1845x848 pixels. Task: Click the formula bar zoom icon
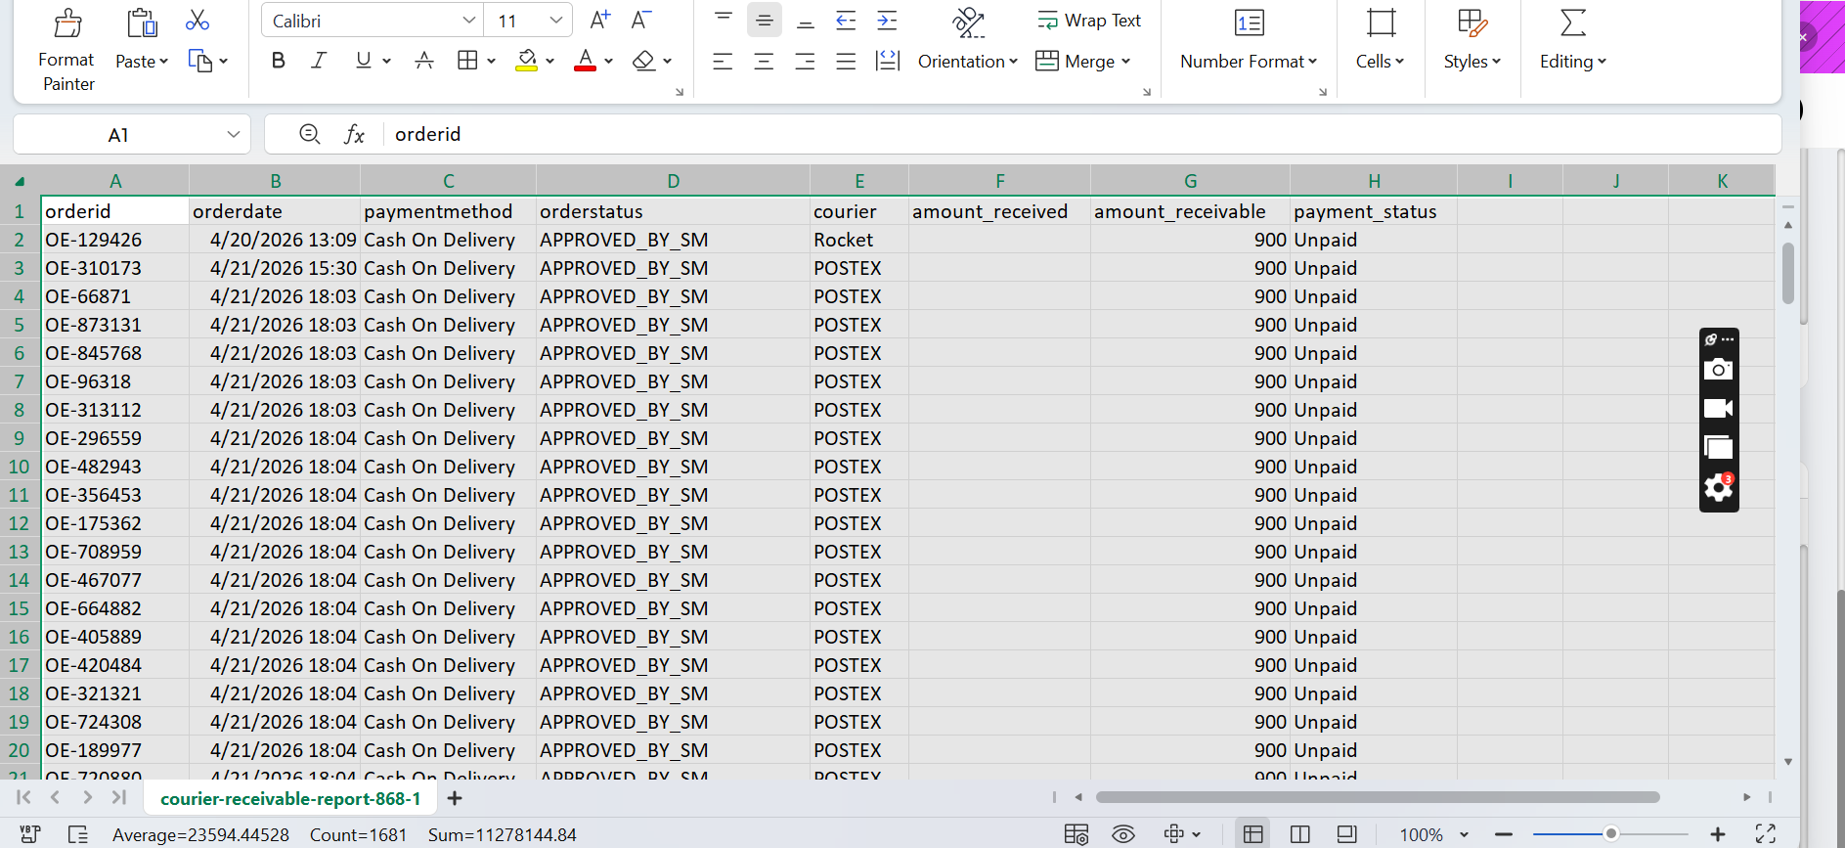coord(310,134)
